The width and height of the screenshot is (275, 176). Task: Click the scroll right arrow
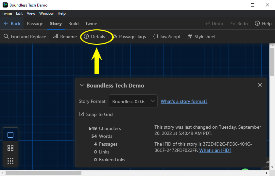coord(267,173)
